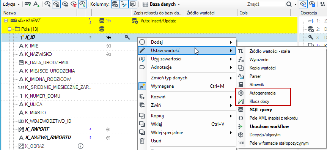
Task: Open the Rozwiń submenu
Action: pos(186,97)
